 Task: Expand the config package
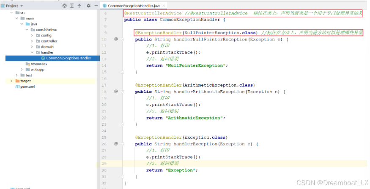coord(32,35)
